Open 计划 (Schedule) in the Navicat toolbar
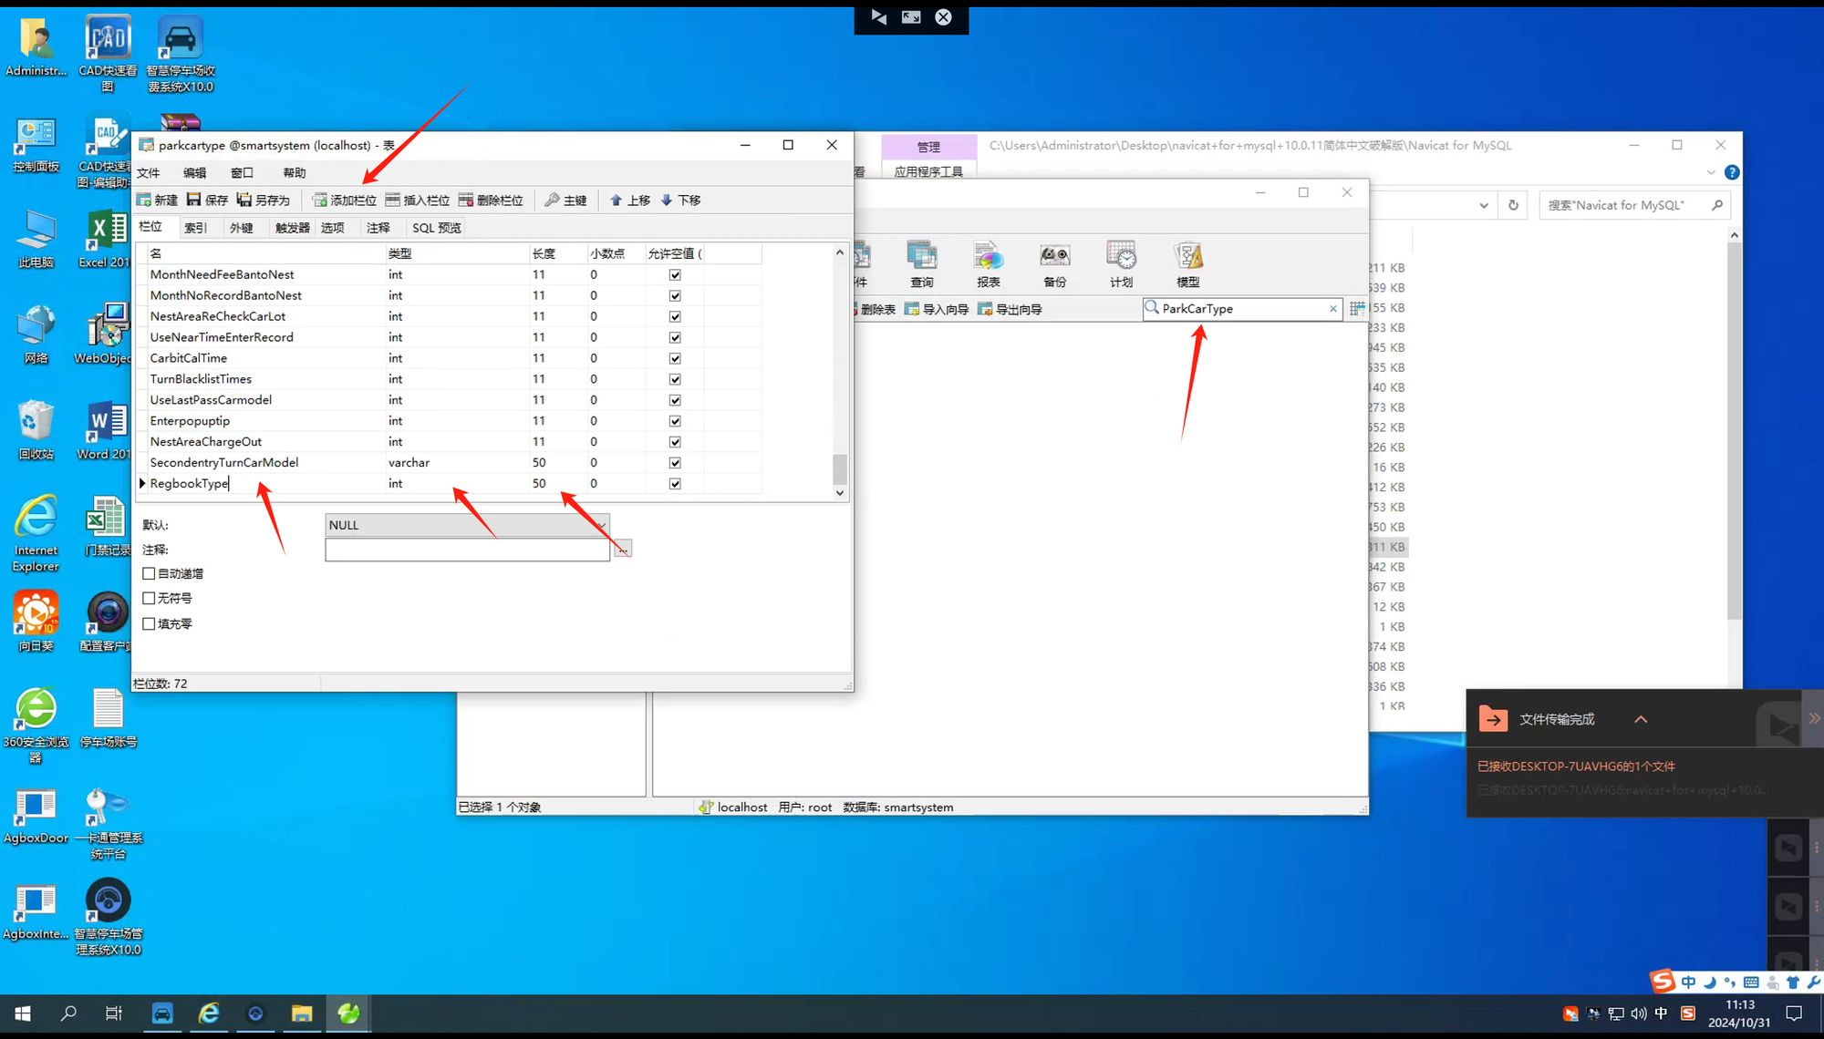Screen dimensions: 1824x1039 [x=1122, y=264]
